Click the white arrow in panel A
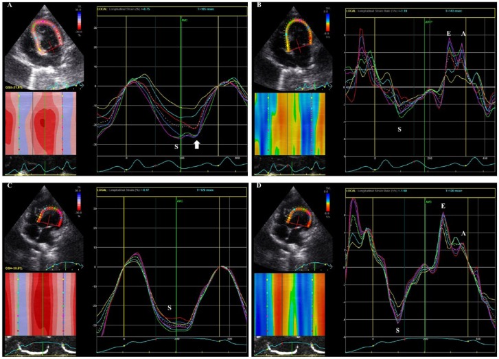The image size is (499, 359). tap(197, 145)
